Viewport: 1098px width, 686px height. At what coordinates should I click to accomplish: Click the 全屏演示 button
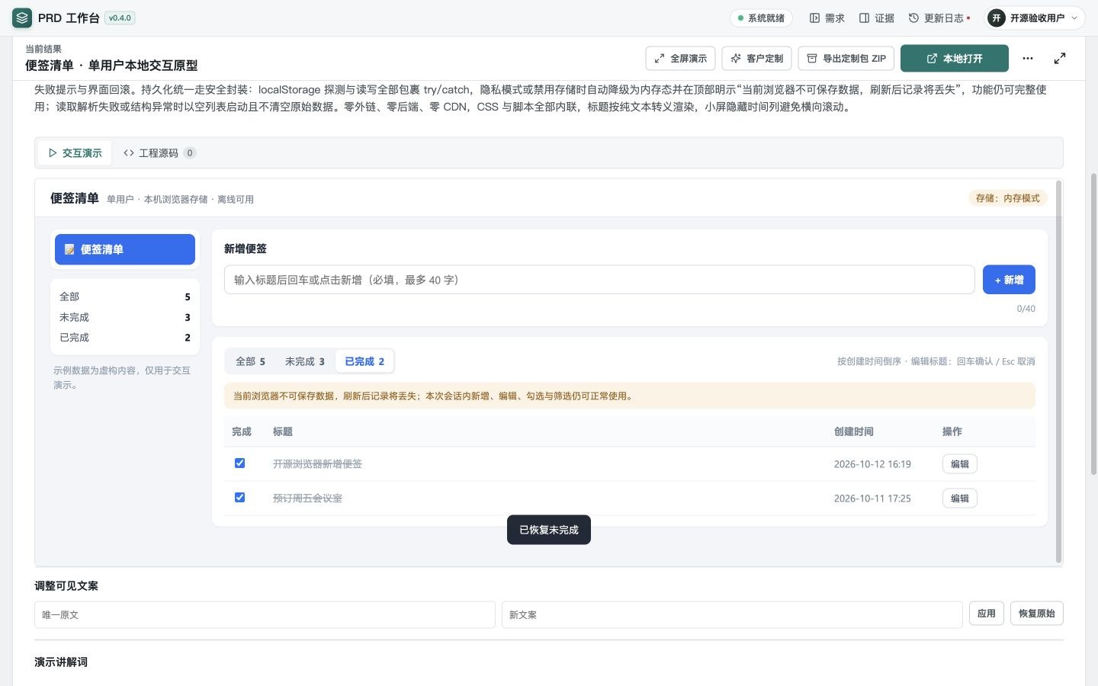[x=680, y=59]
